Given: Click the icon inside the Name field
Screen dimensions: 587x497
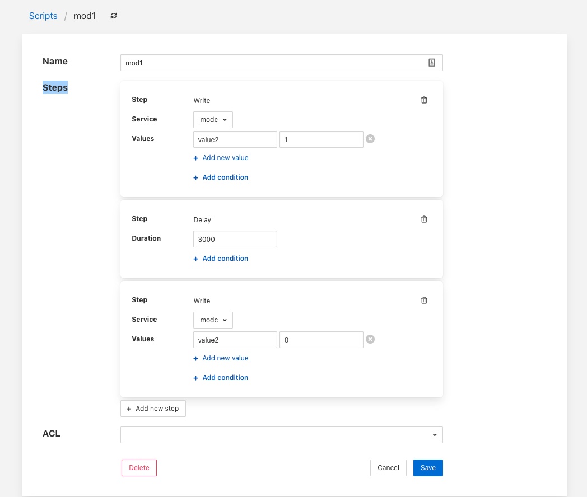Looking at the screenshot, I should tap(432, 63).
